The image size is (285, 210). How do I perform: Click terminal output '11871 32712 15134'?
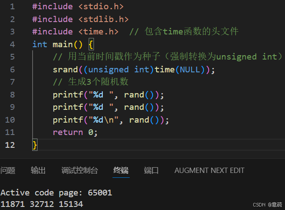coord(41,204)
